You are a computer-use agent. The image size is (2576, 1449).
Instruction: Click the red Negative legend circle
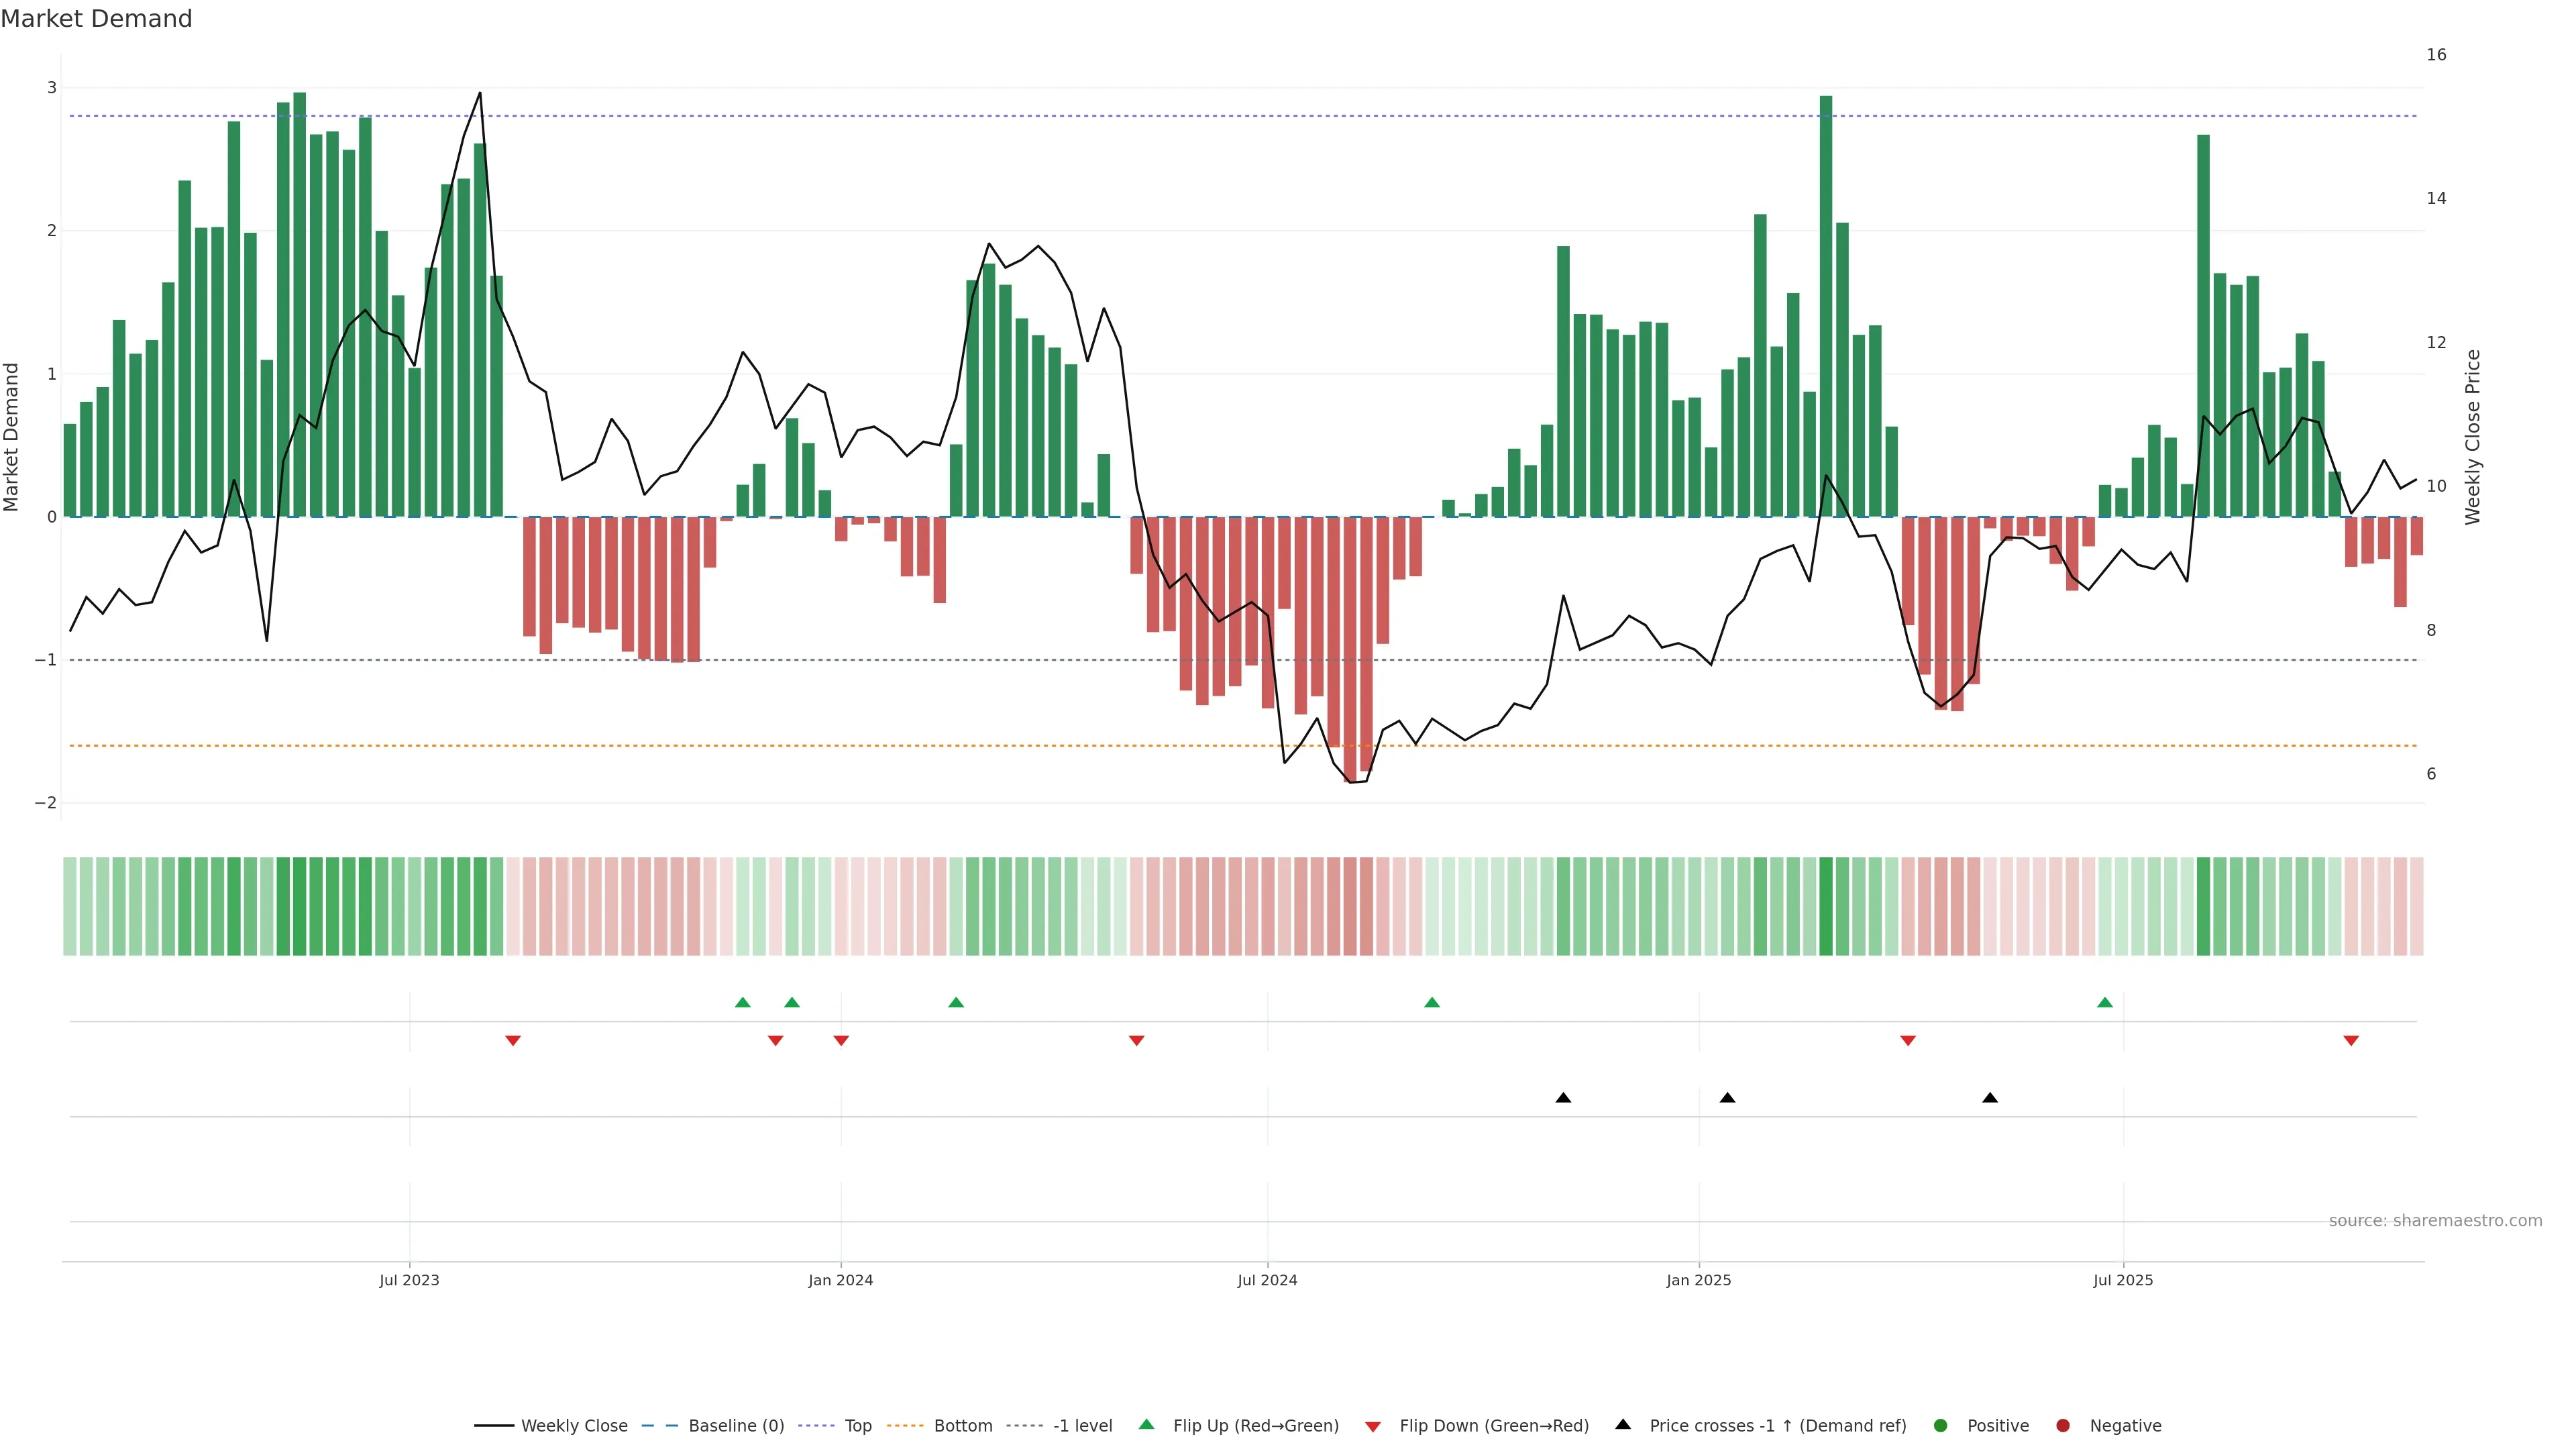click(2063, 1425)
